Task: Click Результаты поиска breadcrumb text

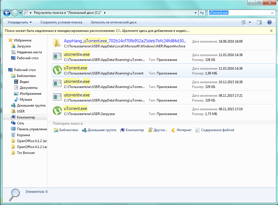Action: pos(68,13)
